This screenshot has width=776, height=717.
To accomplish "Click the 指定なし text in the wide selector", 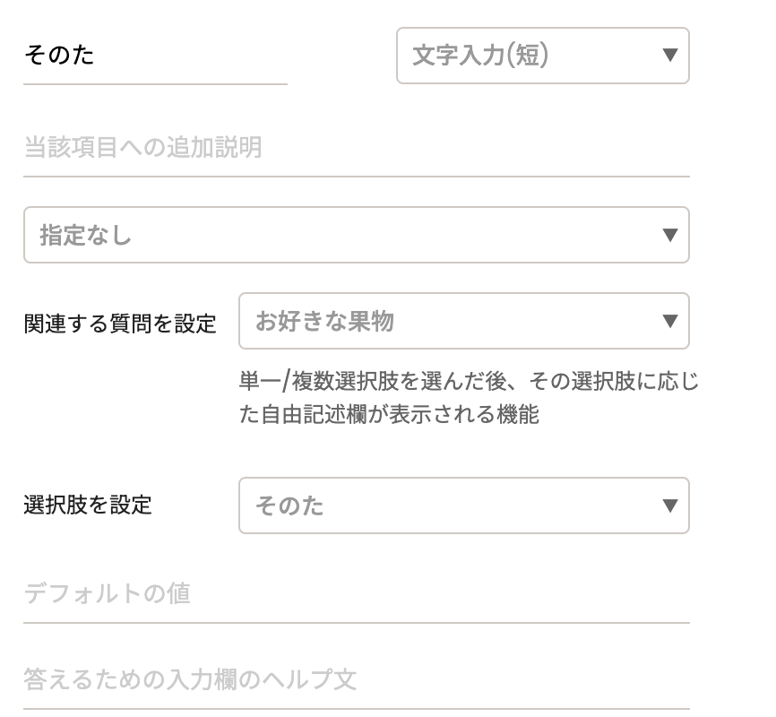I will coord(86,236).
